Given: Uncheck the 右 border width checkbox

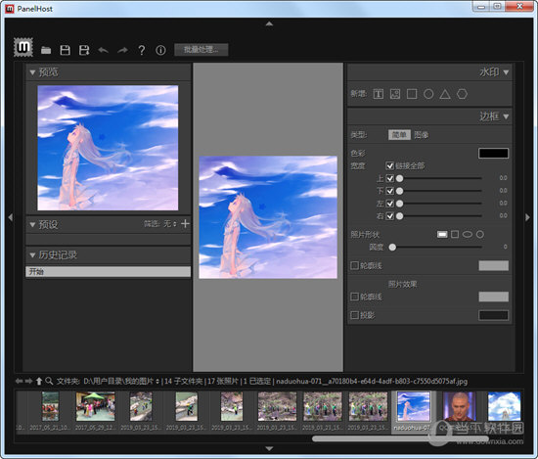Looking at the screenshot, I should coord(389,216).
